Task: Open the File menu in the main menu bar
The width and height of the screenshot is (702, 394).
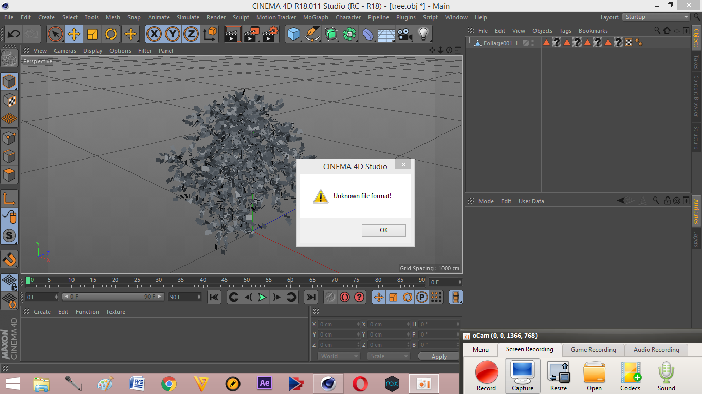Action: pyautogui.click(x=9, y=17)
